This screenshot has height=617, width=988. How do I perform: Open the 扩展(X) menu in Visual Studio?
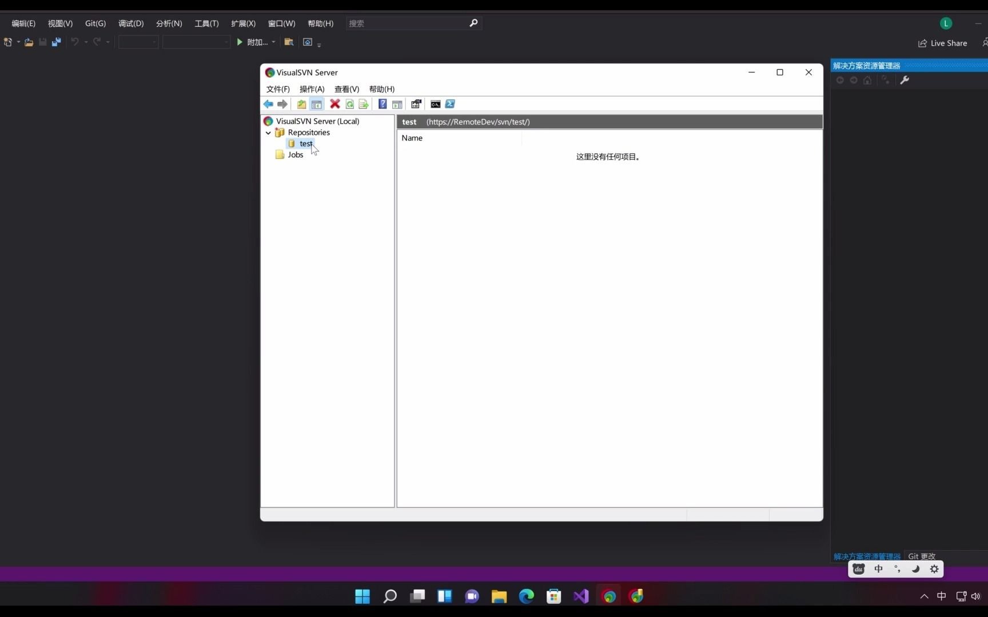click(x=243, y=23)
